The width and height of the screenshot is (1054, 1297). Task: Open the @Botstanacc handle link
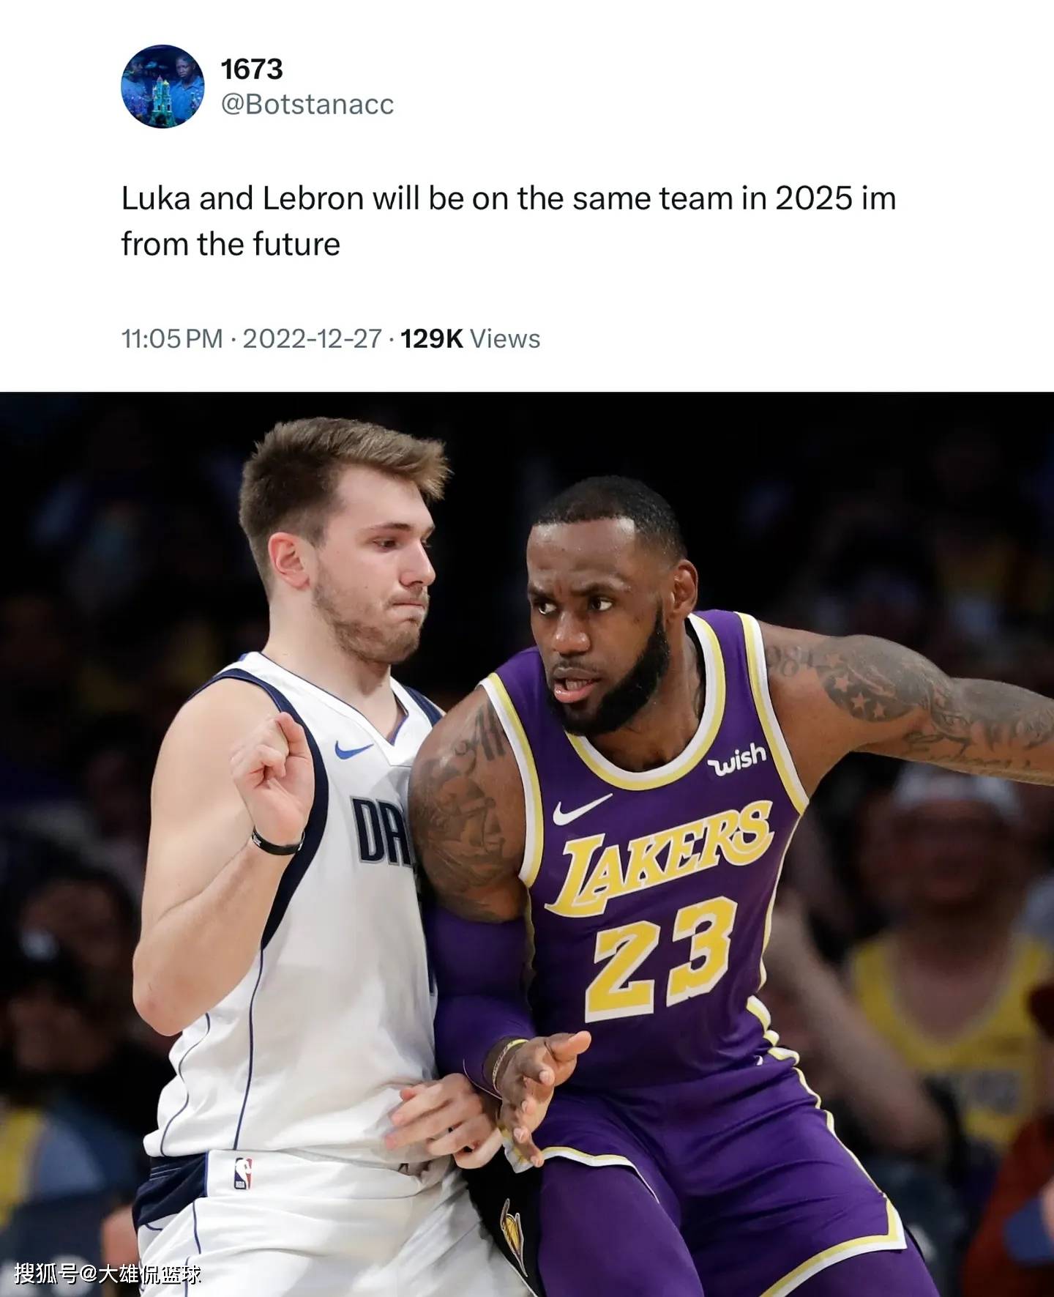tap(307, 104)
